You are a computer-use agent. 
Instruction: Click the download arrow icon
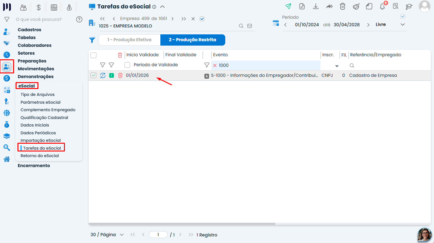point(315,6)
